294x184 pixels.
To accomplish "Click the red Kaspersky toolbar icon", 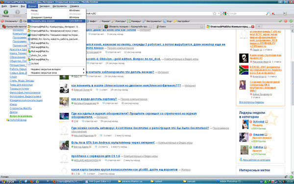I will (x=273, y=14).
